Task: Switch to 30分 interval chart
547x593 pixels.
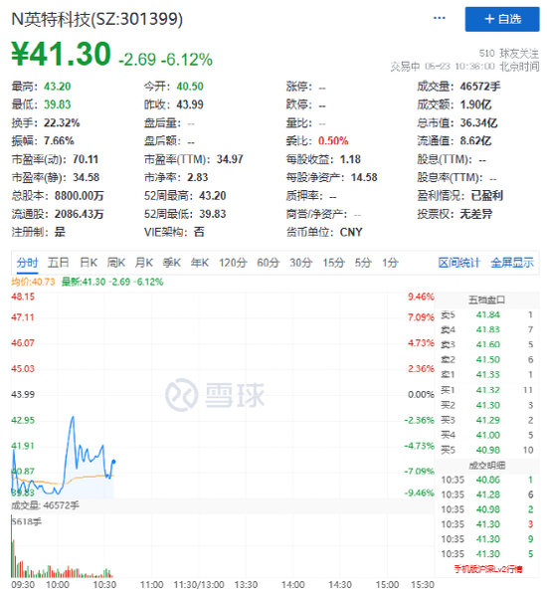Action: pyautogui.click(x=301, y=263)
